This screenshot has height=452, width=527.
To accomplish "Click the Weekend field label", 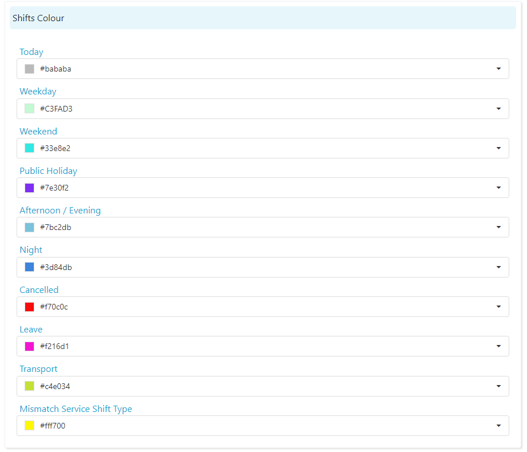I will pos(38,132).
